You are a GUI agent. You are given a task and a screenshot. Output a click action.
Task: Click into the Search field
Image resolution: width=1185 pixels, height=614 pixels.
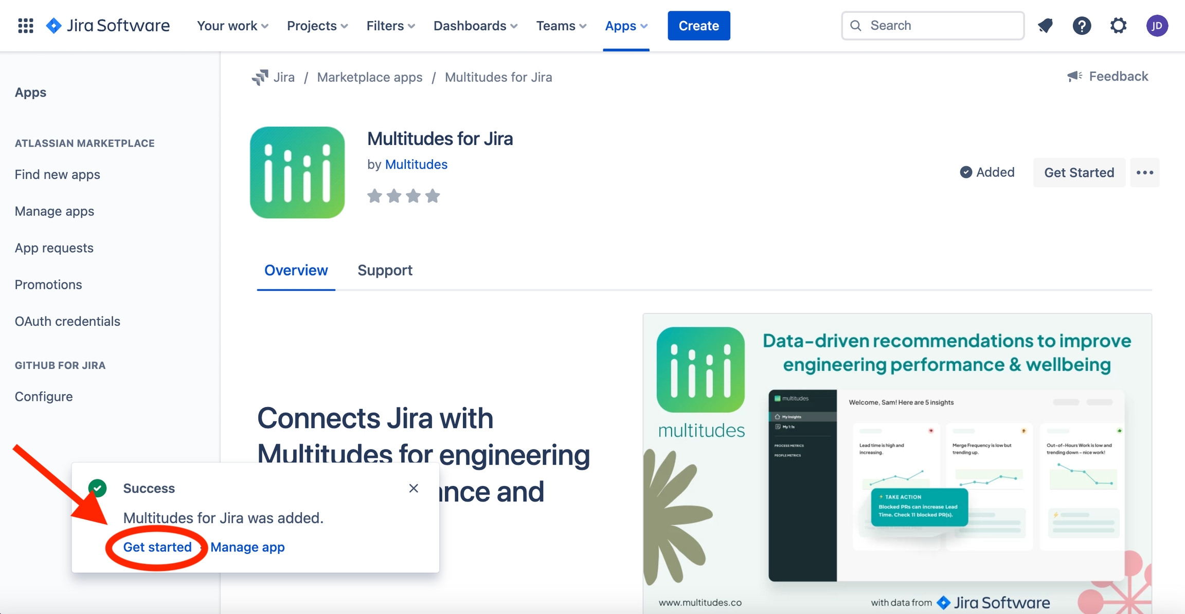click(932, 25)
